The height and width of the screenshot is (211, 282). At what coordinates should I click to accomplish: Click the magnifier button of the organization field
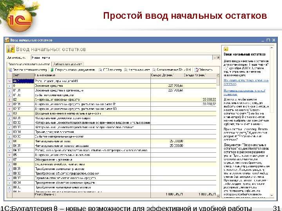tap(218, 57)
